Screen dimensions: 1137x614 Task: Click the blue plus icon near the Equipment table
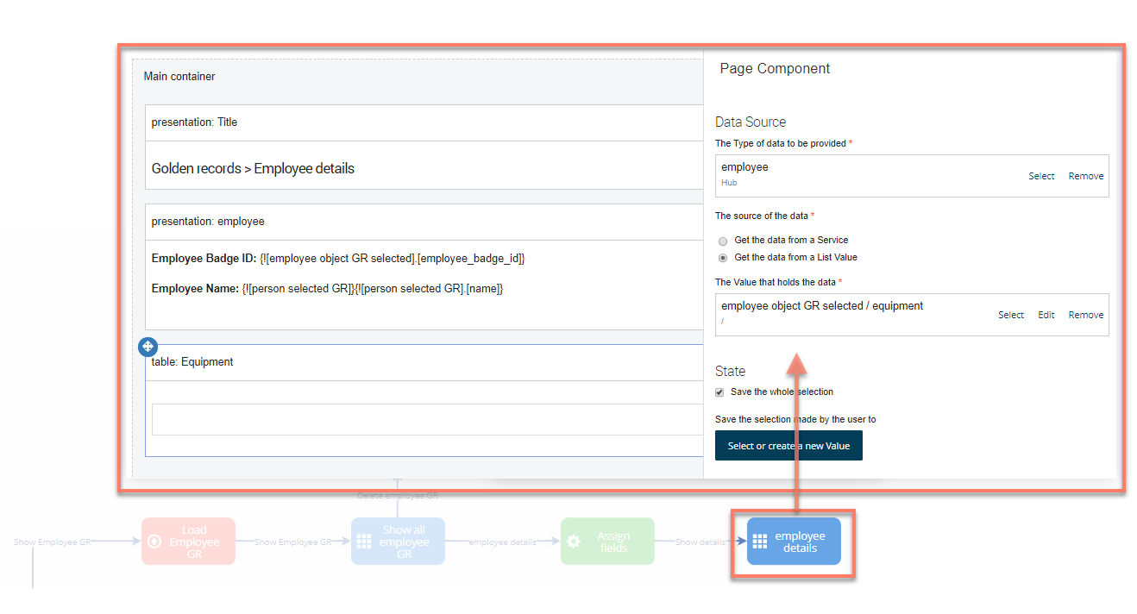148,347
